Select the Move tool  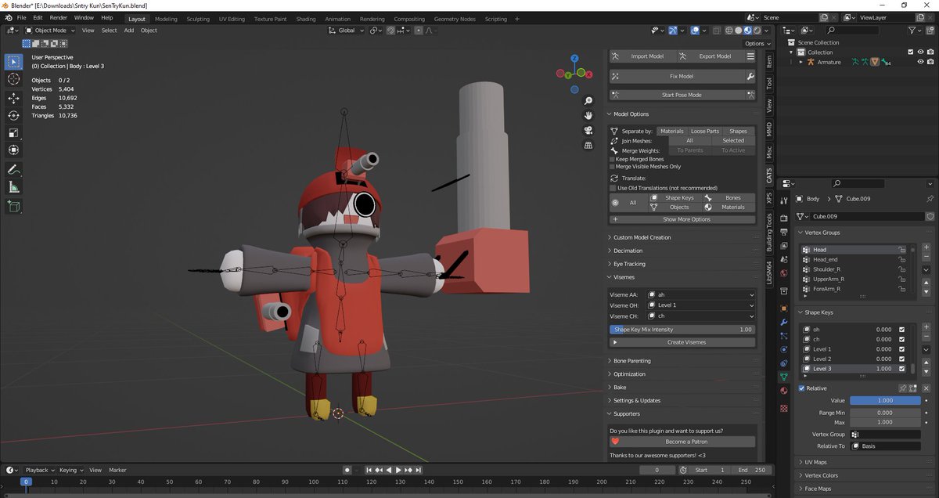[13, 99]
